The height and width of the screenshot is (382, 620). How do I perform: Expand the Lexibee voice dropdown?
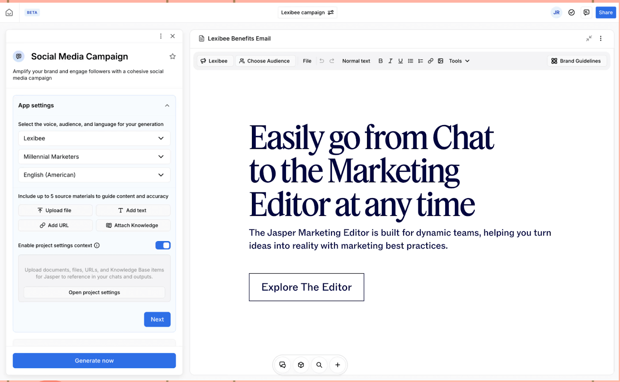[x=94, y=138]
